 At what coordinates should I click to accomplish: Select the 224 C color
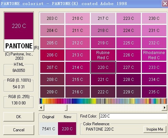tap(128, 31)
